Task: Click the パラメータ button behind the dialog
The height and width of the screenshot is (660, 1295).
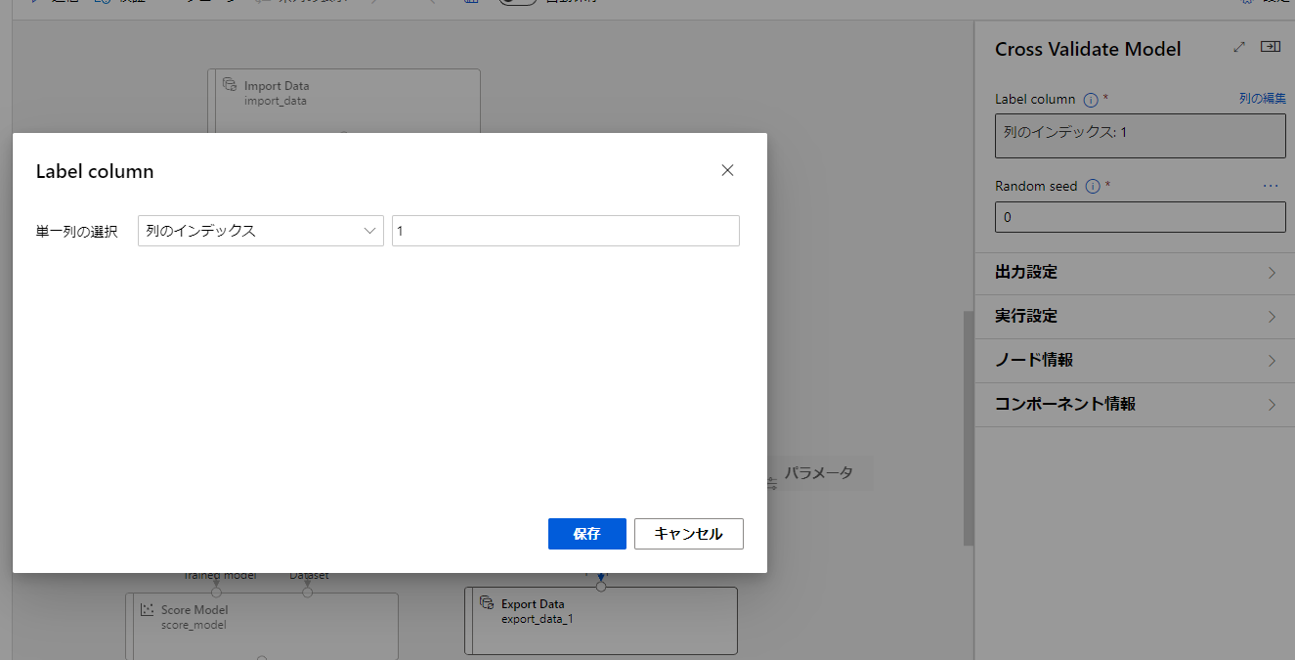Action: (819, 473)
